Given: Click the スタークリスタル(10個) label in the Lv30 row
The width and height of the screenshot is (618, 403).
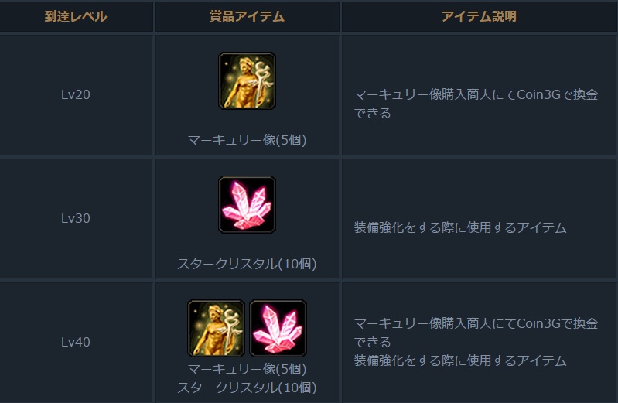Looking at the screenshot, I should click(x=247, y=264).
